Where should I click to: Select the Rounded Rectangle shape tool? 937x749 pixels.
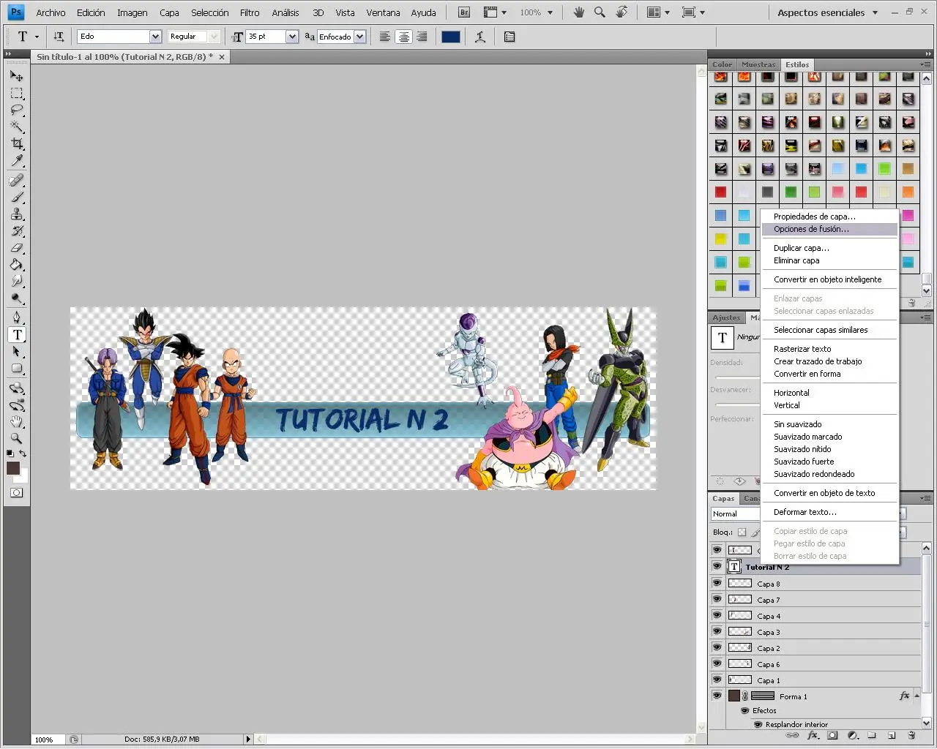point(17,369)
